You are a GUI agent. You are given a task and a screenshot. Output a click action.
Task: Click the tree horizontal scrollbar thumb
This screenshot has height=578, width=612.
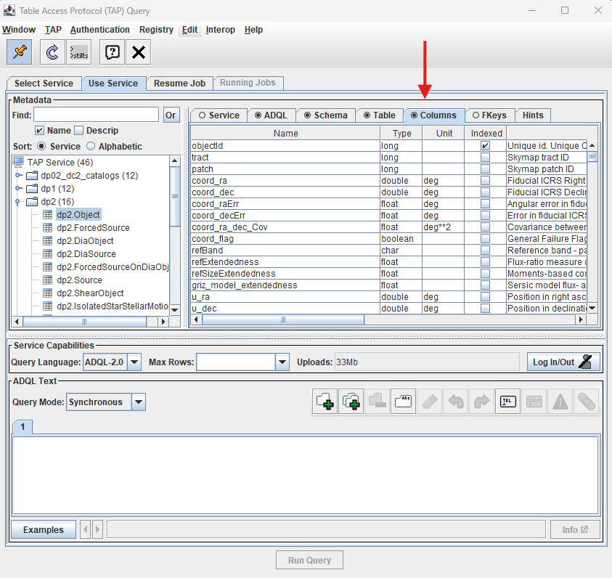[x=84, y=322]
